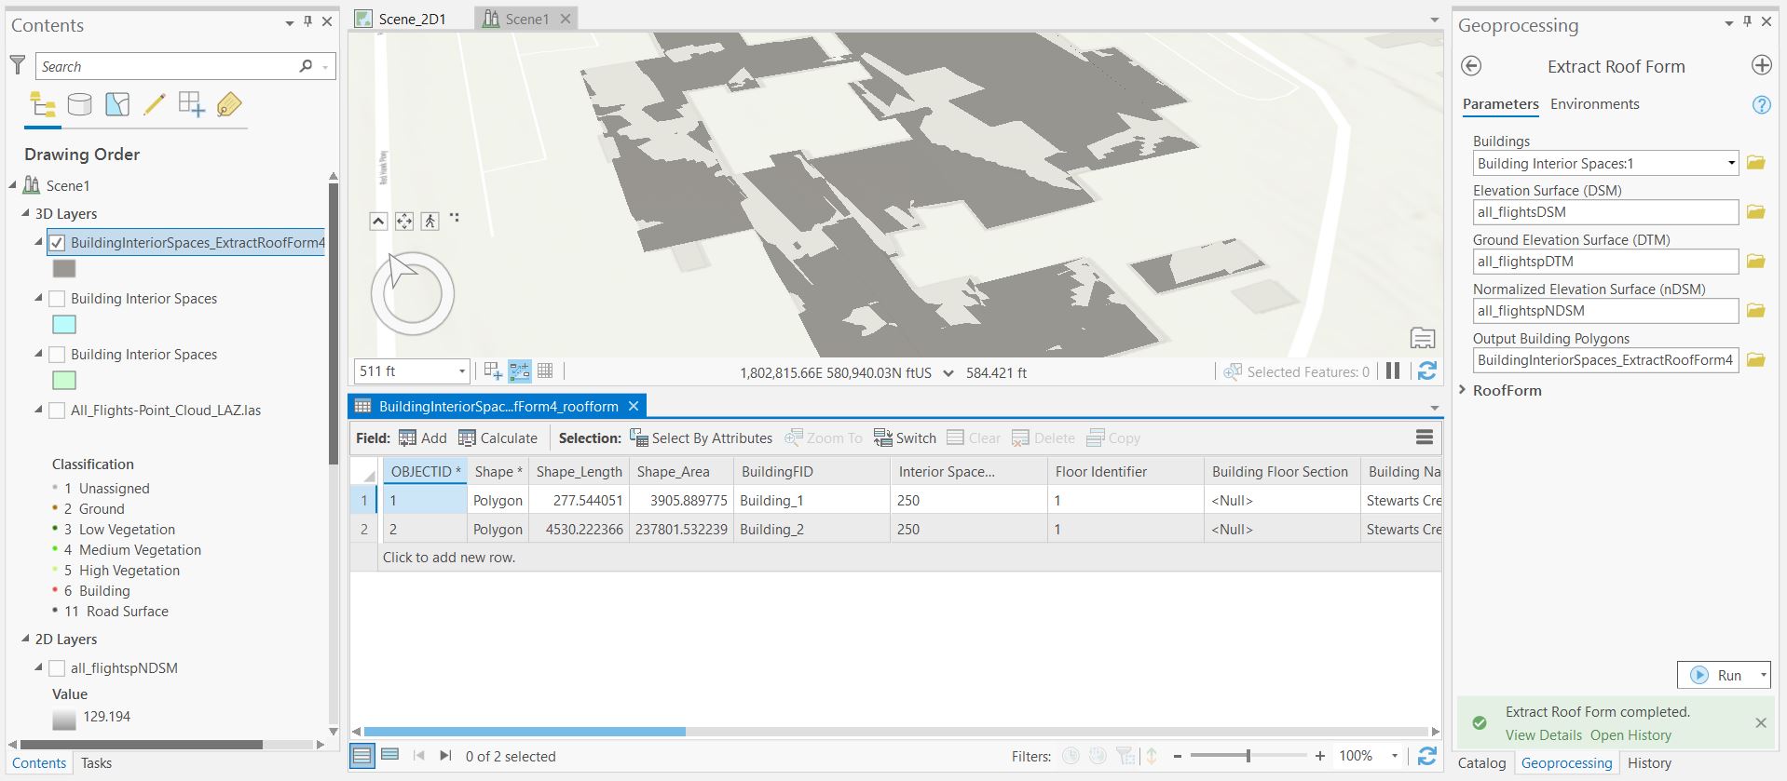
Task: Refresh the attribute table
Action: [1426, 756]
